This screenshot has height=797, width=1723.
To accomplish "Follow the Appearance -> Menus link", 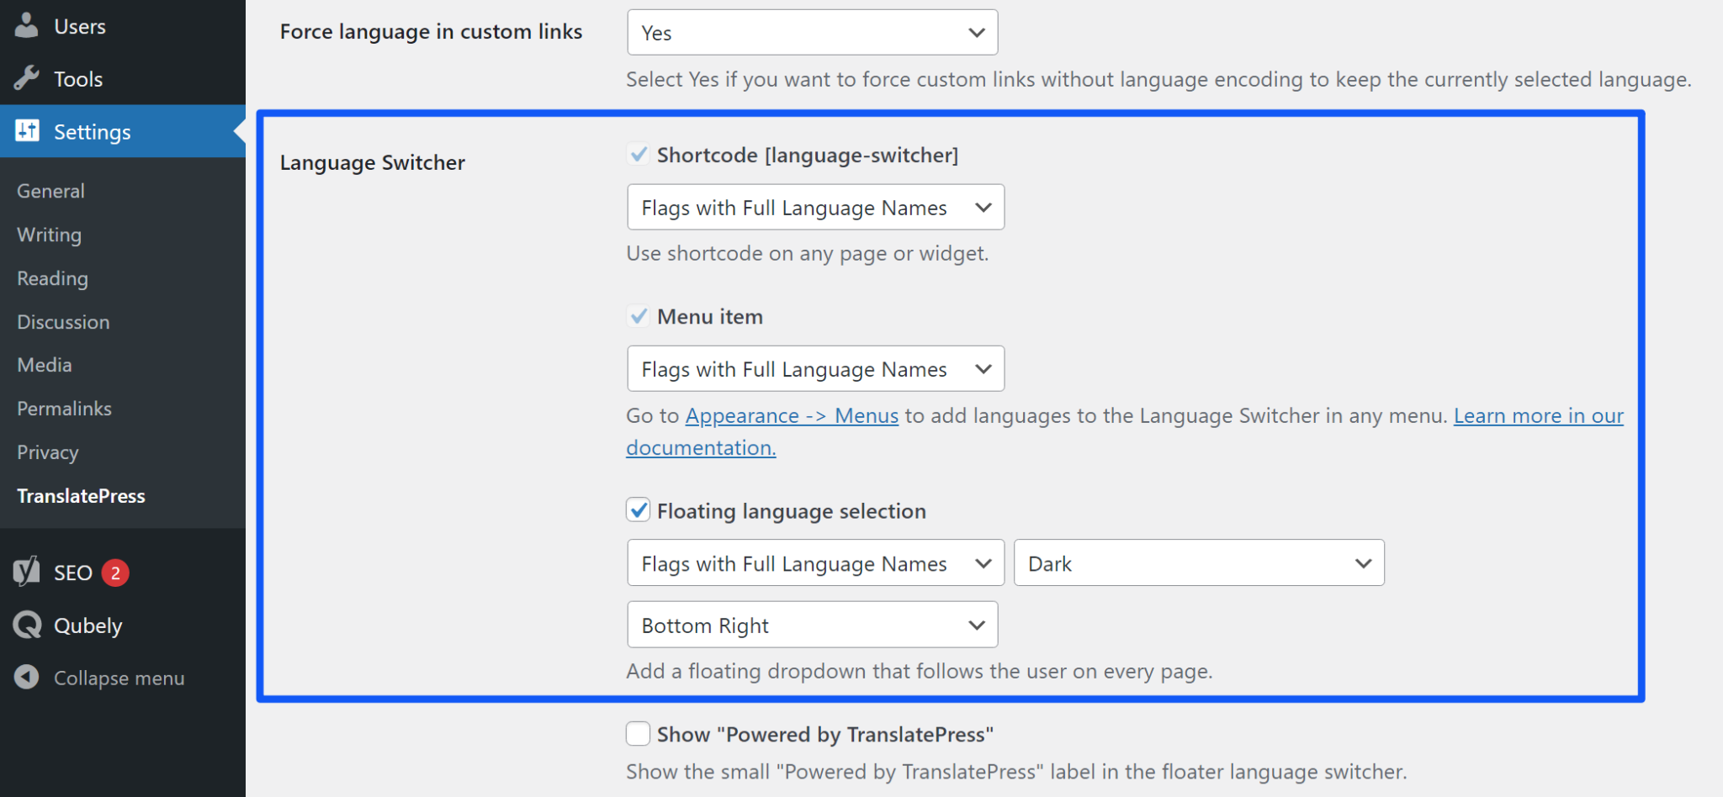I will point(791,415).
